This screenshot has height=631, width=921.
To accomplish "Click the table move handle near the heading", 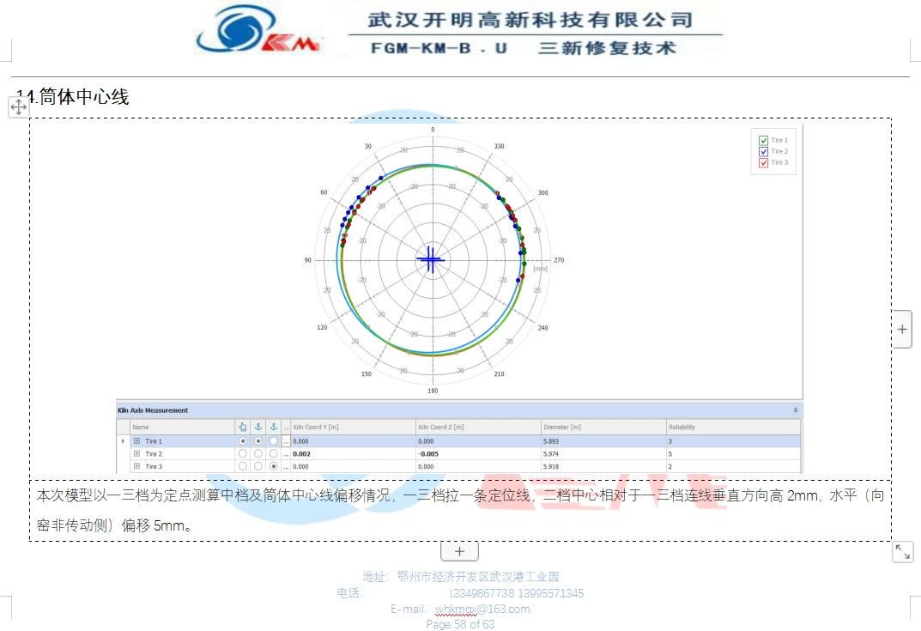I will [18, 107].
